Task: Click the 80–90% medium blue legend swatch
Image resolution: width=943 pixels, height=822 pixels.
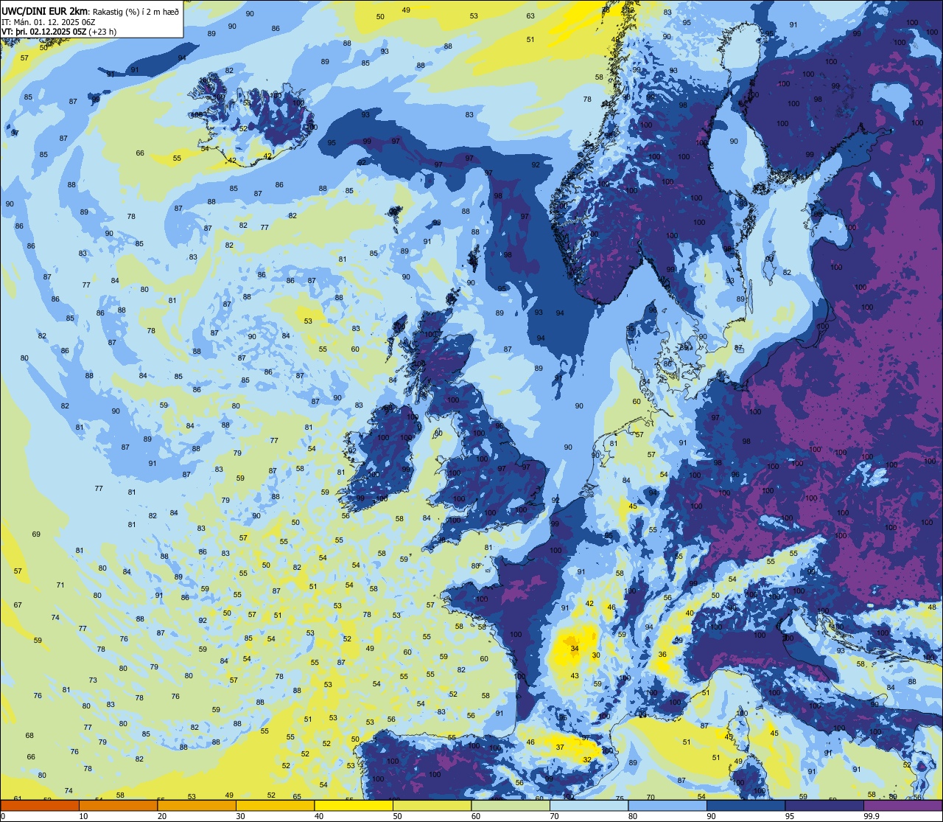Action: (667, 805)
